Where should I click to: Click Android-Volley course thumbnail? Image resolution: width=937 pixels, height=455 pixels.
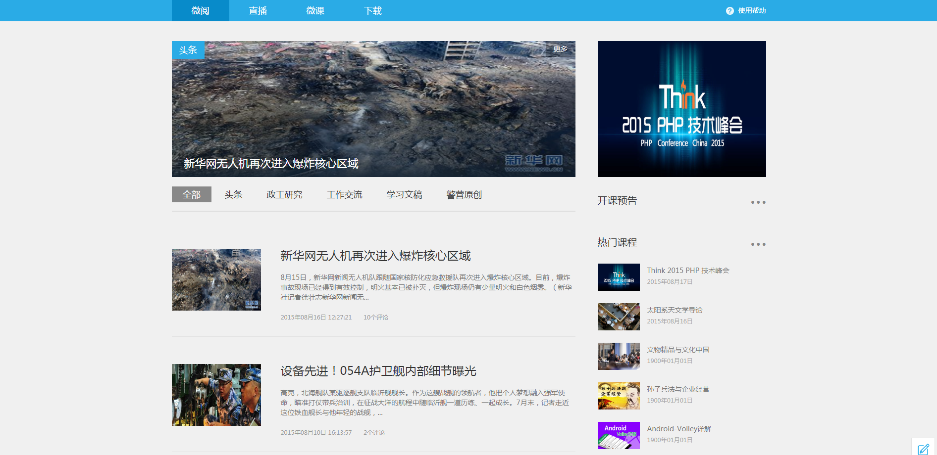(x=619, y=435)
